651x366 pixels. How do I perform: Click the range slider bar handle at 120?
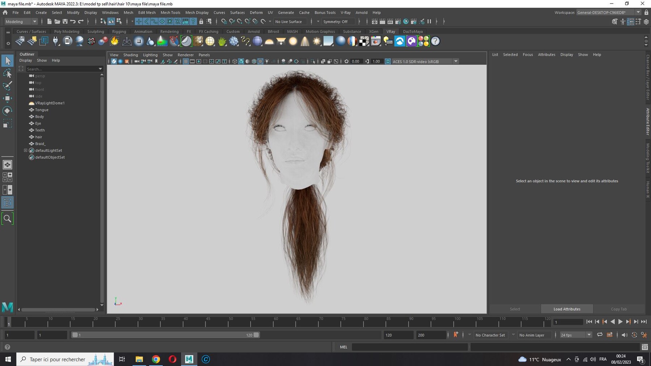coord(256,335)
